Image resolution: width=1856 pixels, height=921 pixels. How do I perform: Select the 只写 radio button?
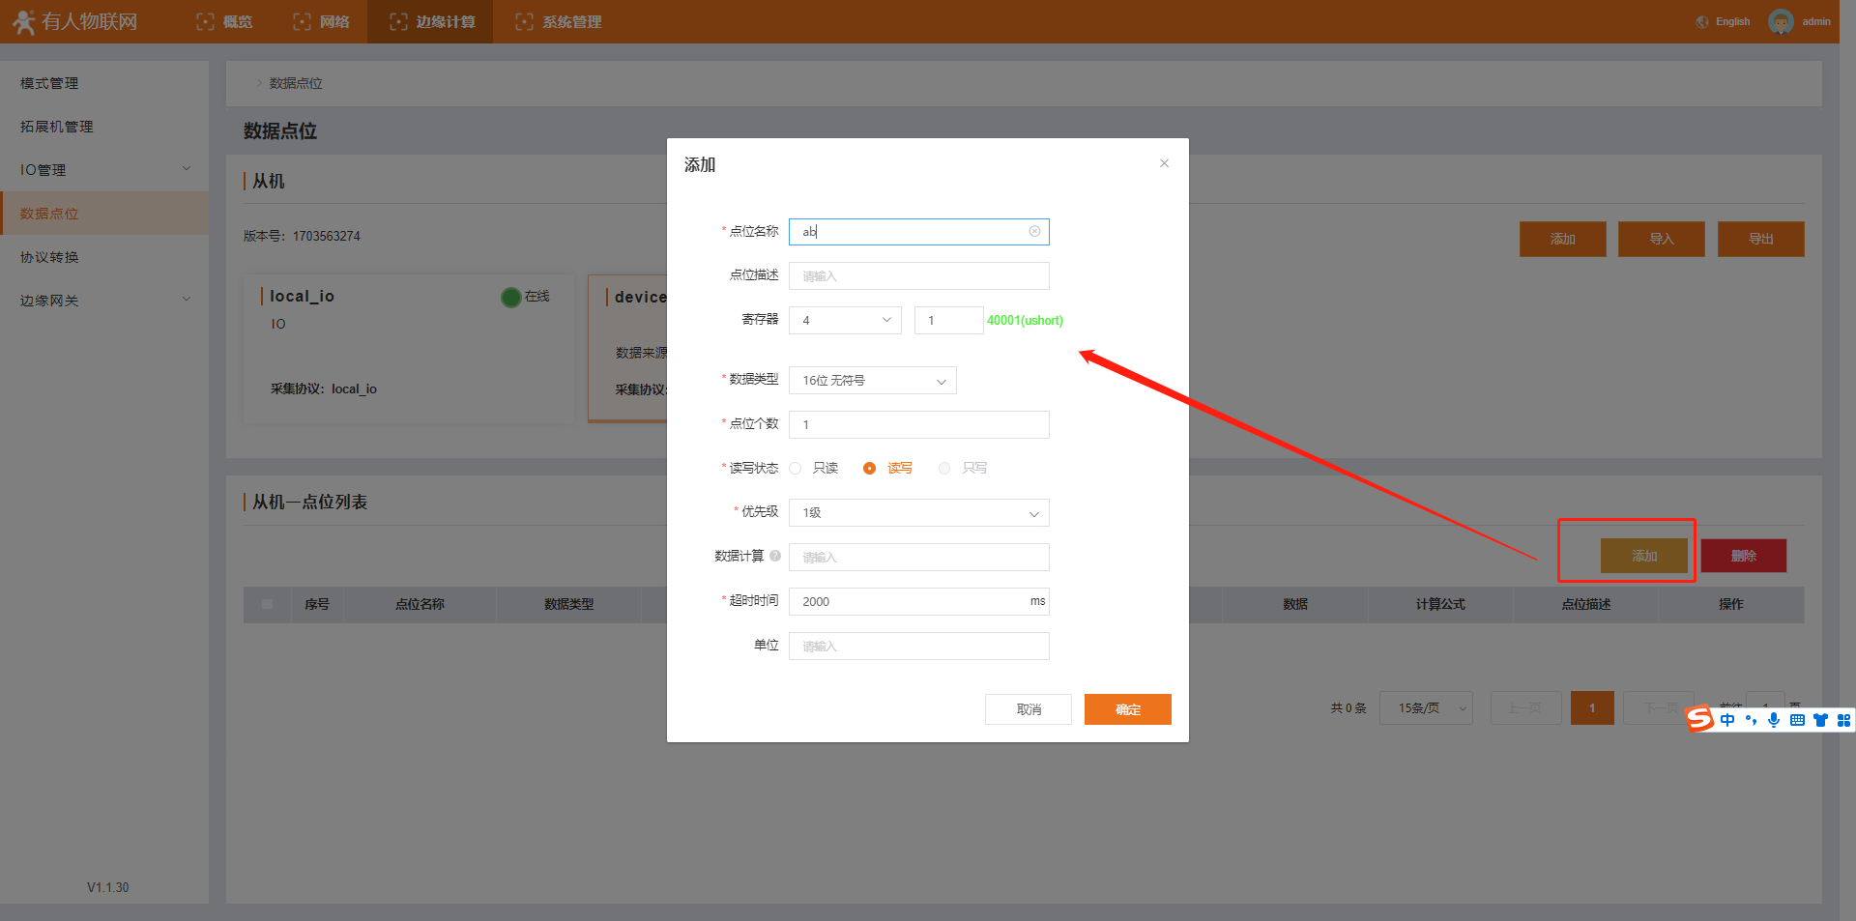(x=944, y=468)
